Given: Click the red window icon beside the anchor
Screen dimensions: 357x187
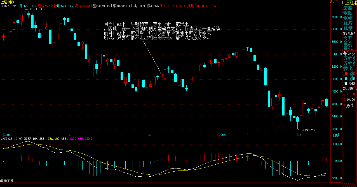Looking at the screenshot, I should [x=338, y=2].
